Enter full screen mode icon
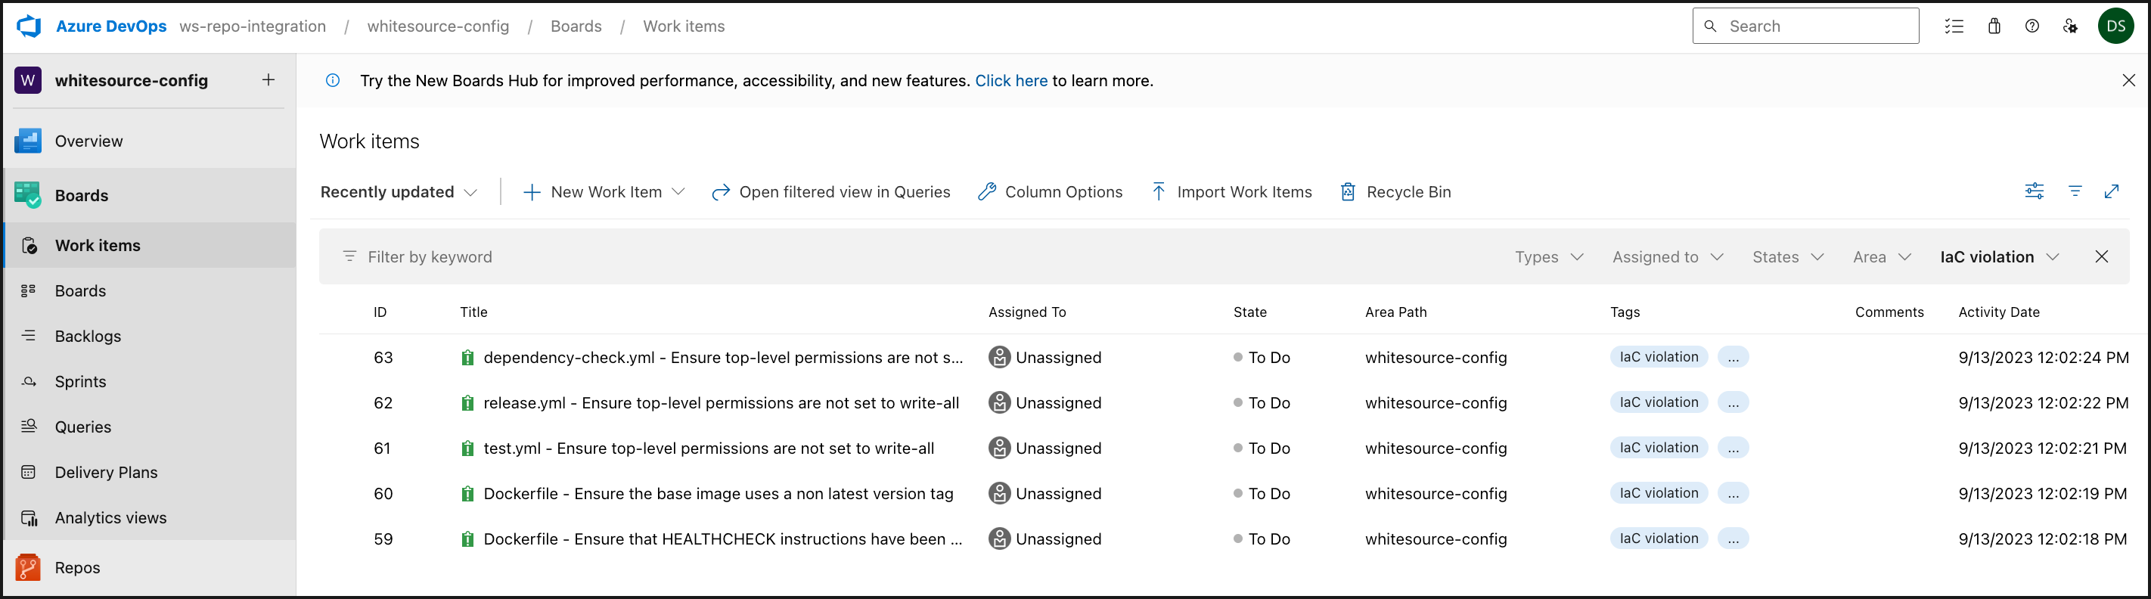 (2112, 191)
